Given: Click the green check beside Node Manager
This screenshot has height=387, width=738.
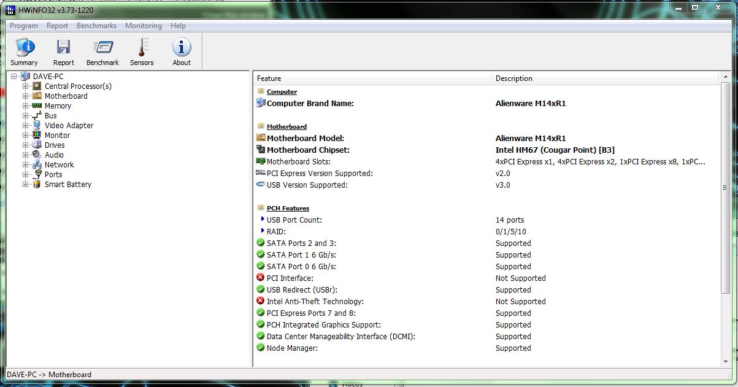Looking at the screenshot, I should click(261, 348).
